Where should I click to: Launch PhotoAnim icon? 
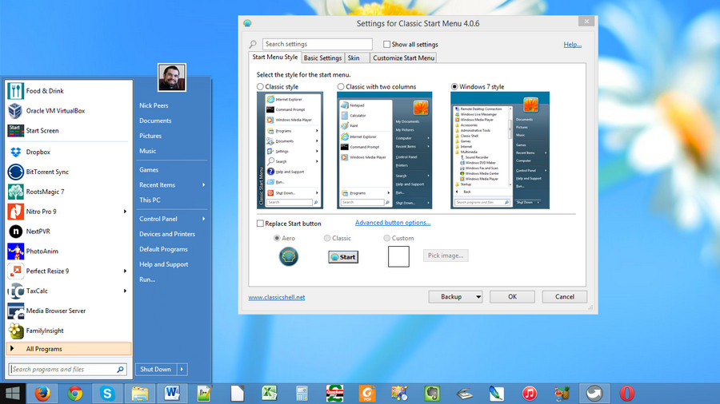(16, 251)
